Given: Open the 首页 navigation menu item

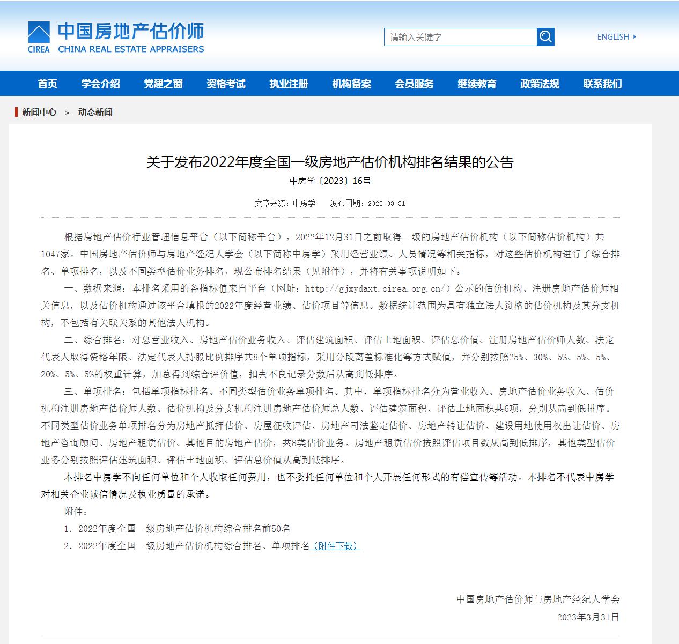Looking at the screenshot, I should click(x=47, y=84).
